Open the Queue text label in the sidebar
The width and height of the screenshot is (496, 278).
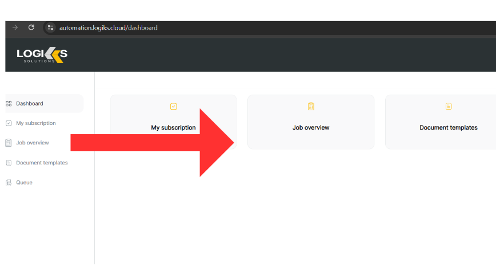[x=24, y=183]
